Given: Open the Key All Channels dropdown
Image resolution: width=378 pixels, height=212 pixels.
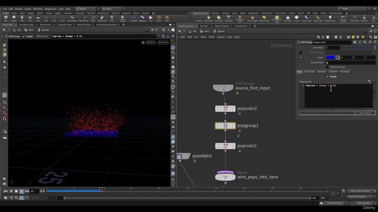Looking at the screenshot, I should (361, 197).
